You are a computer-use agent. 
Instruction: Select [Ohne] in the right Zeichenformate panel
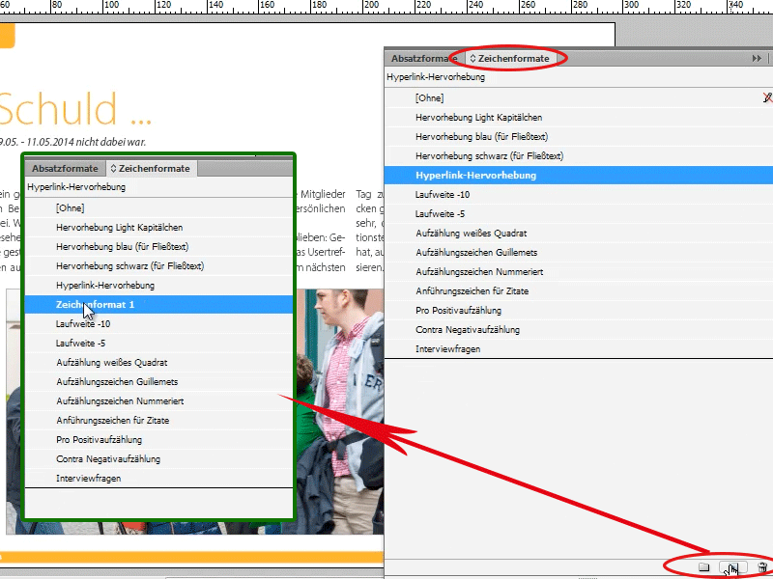pos(578,98)
